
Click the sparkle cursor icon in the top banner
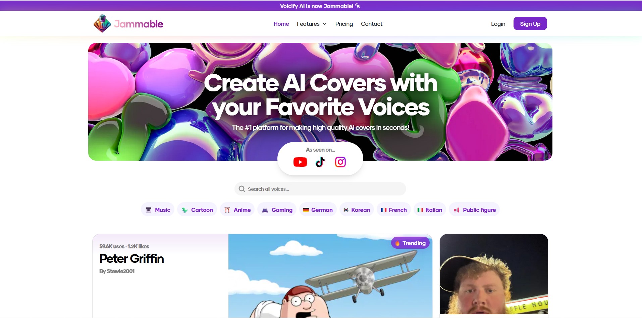(358, 6)
